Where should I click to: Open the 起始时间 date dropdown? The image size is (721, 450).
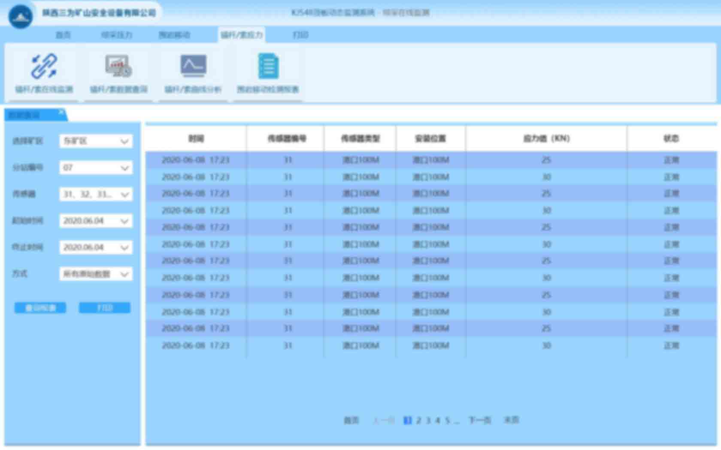(96, 221)
